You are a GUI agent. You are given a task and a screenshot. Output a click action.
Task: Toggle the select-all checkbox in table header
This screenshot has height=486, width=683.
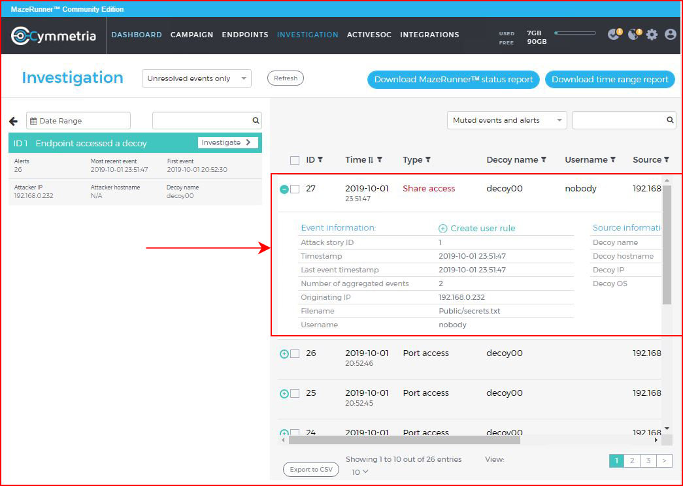[x=295, y=160]
